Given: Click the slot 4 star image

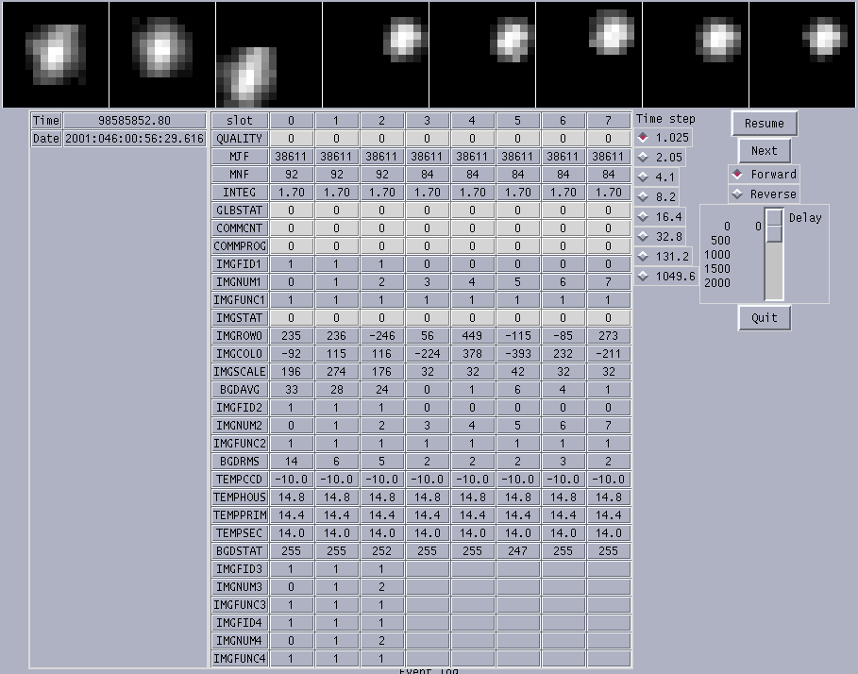Looking at the screenshot, I should (482, 54).
